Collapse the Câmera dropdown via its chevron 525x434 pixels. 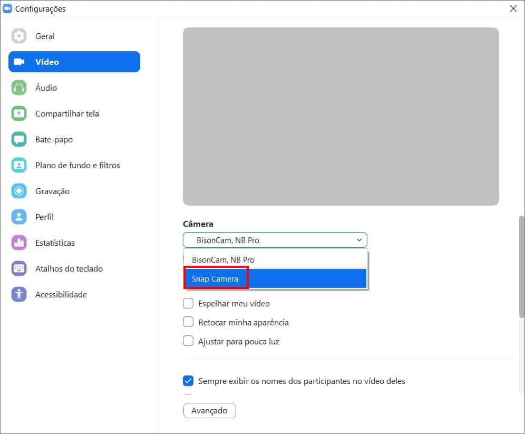coord(359,240)
